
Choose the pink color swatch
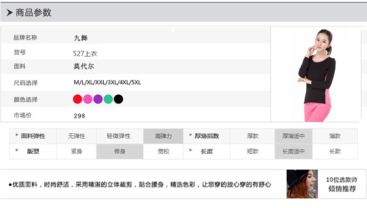88,99
